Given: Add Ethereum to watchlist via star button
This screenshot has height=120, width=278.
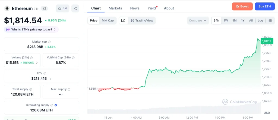Looking at the screenshot, I should pyautogui.click(x=63, y=8).
